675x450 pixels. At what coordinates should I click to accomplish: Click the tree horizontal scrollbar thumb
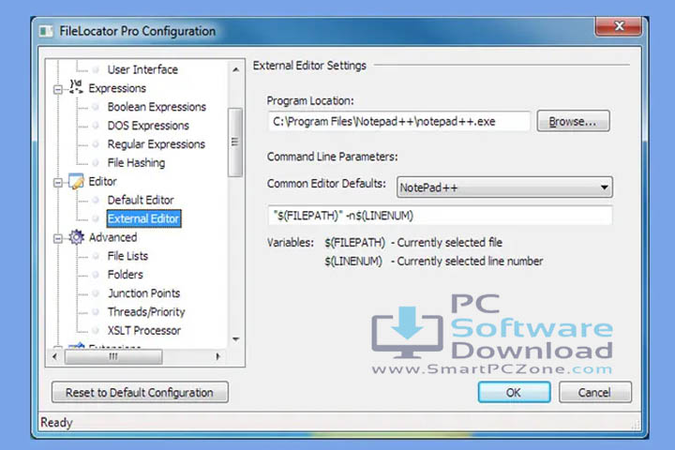[113, 356]
